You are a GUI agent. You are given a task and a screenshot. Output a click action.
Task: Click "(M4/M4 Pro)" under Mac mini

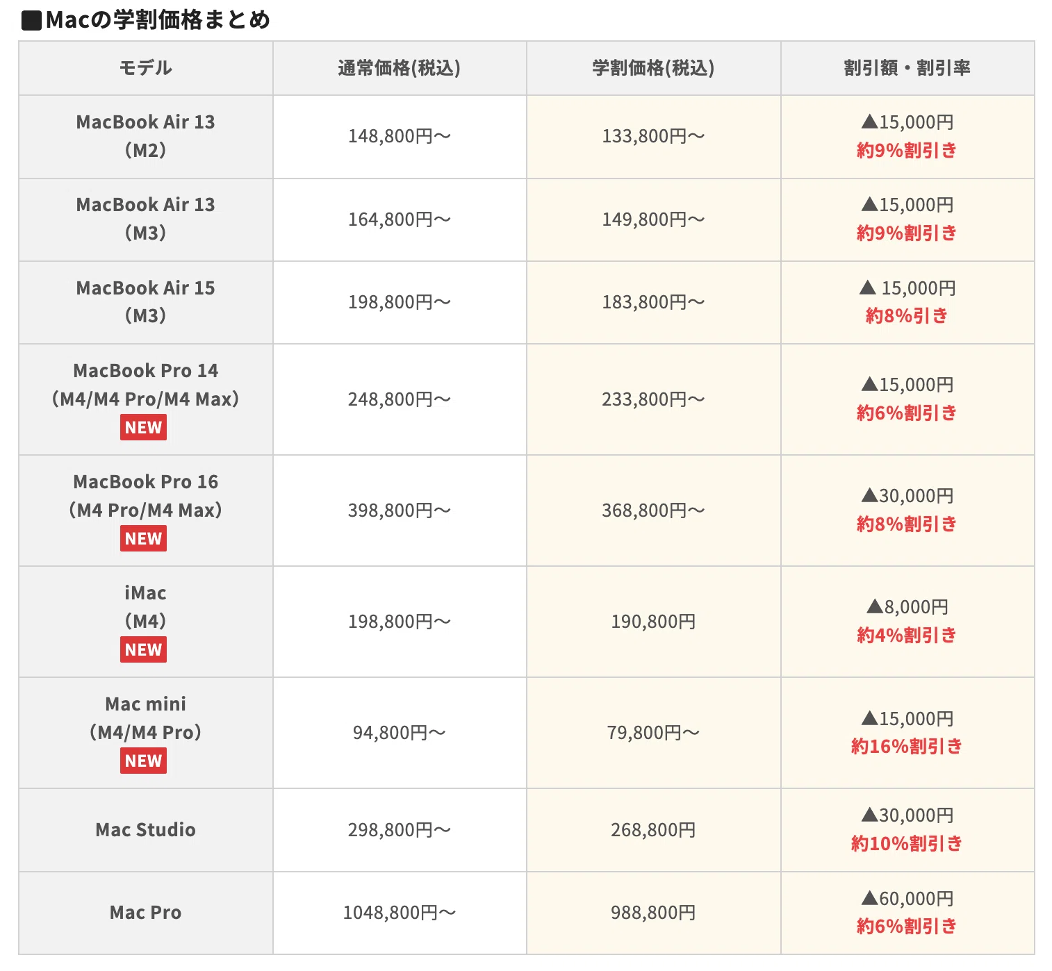click(146, 732)
